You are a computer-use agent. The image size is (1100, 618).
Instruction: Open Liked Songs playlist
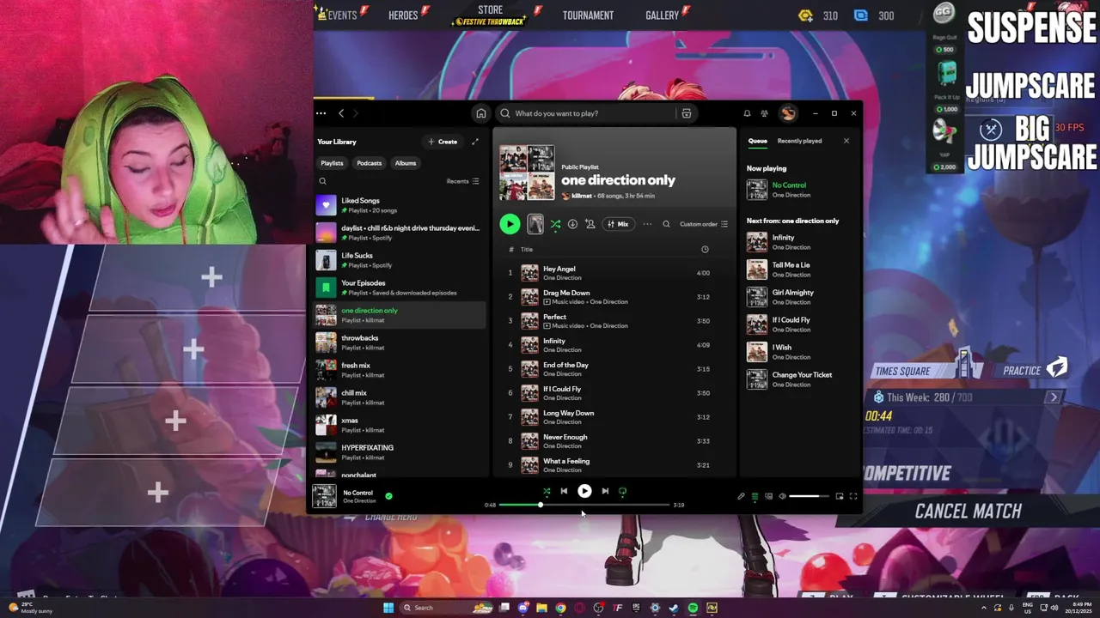coord(400,205)
